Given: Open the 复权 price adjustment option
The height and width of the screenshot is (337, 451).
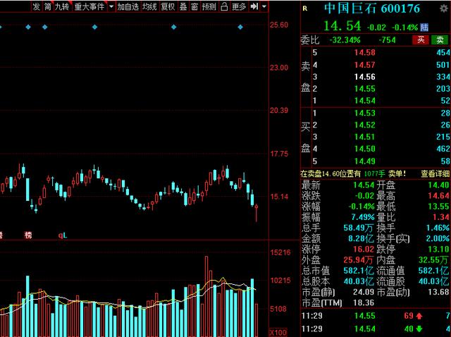Looking at the screenshot, I should (x=168, y=6).
